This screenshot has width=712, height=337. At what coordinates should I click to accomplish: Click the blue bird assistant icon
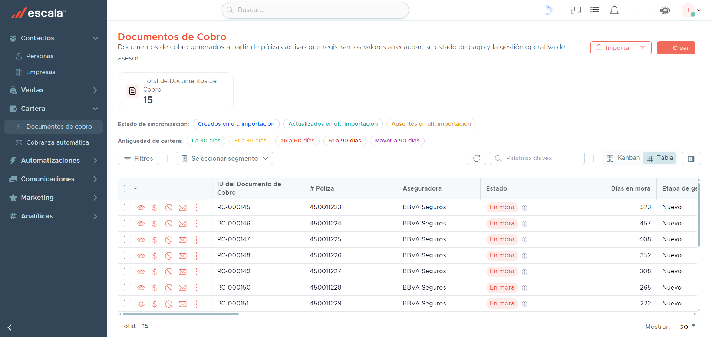point(549,10)
